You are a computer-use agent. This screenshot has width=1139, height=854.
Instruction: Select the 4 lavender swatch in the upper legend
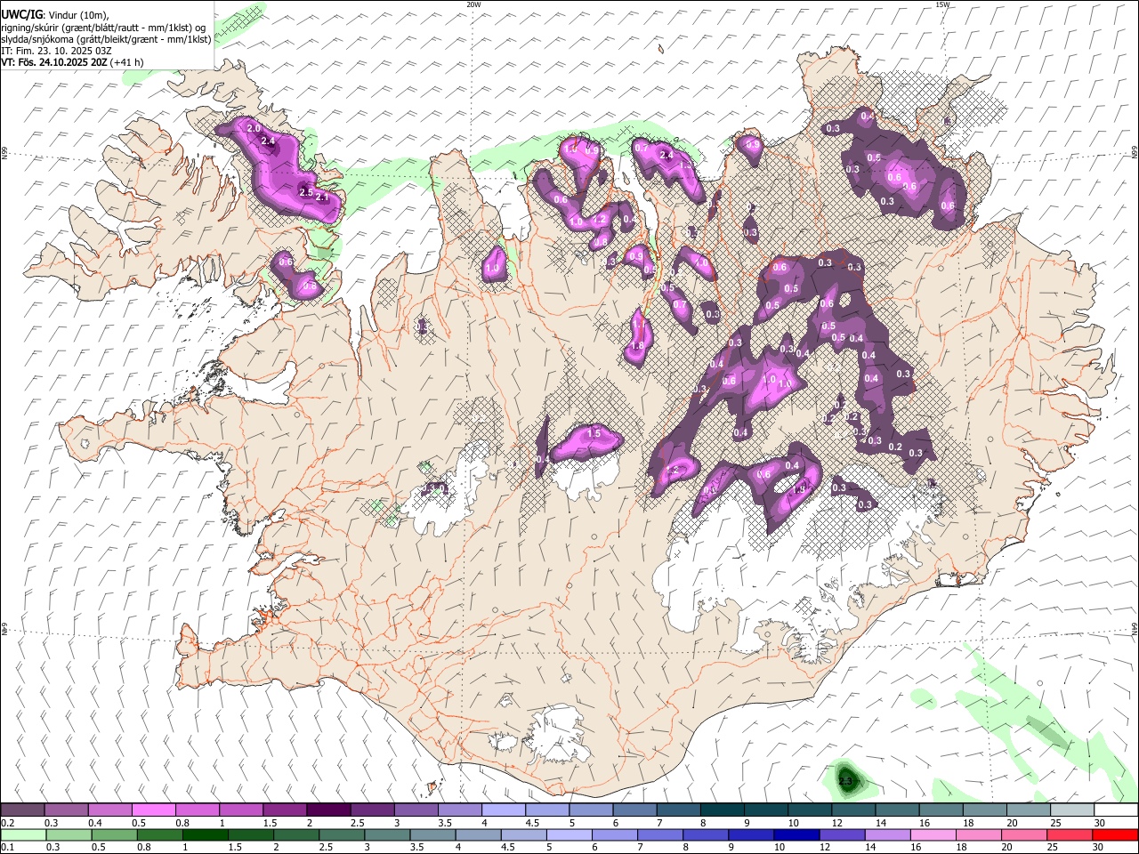[503, 810]
